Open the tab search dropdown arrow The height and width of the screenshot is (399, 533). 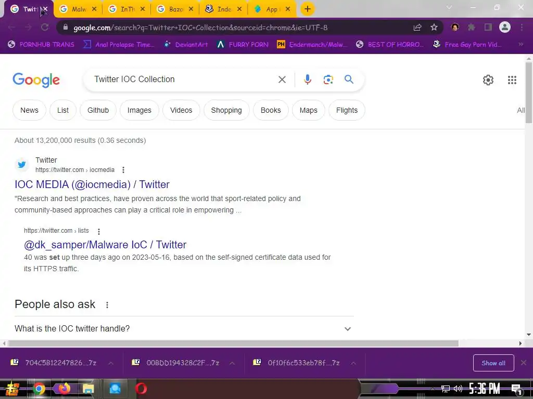coord(449,7)
